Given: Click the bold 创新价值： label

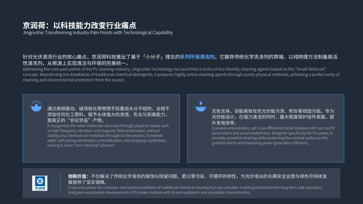Looking at the screenshot, I should 78,176.
